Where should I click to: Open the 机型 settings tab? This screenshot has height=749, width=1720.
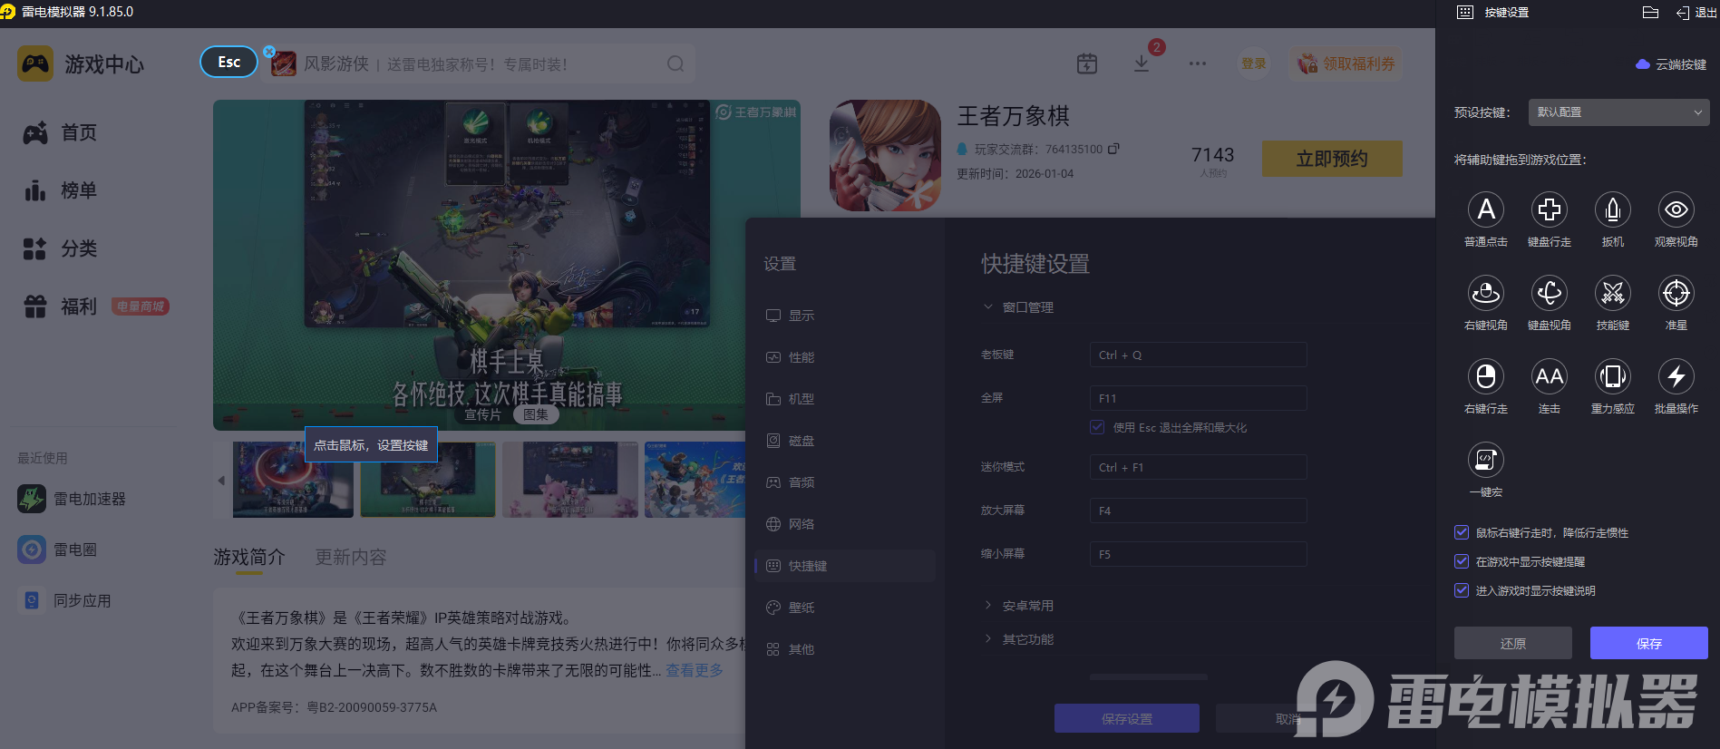(x=845, y=399)
